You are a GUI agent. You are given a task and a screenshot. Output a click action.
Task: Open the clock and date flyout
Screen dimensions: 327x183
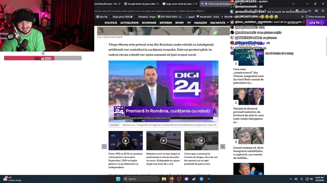320,179
